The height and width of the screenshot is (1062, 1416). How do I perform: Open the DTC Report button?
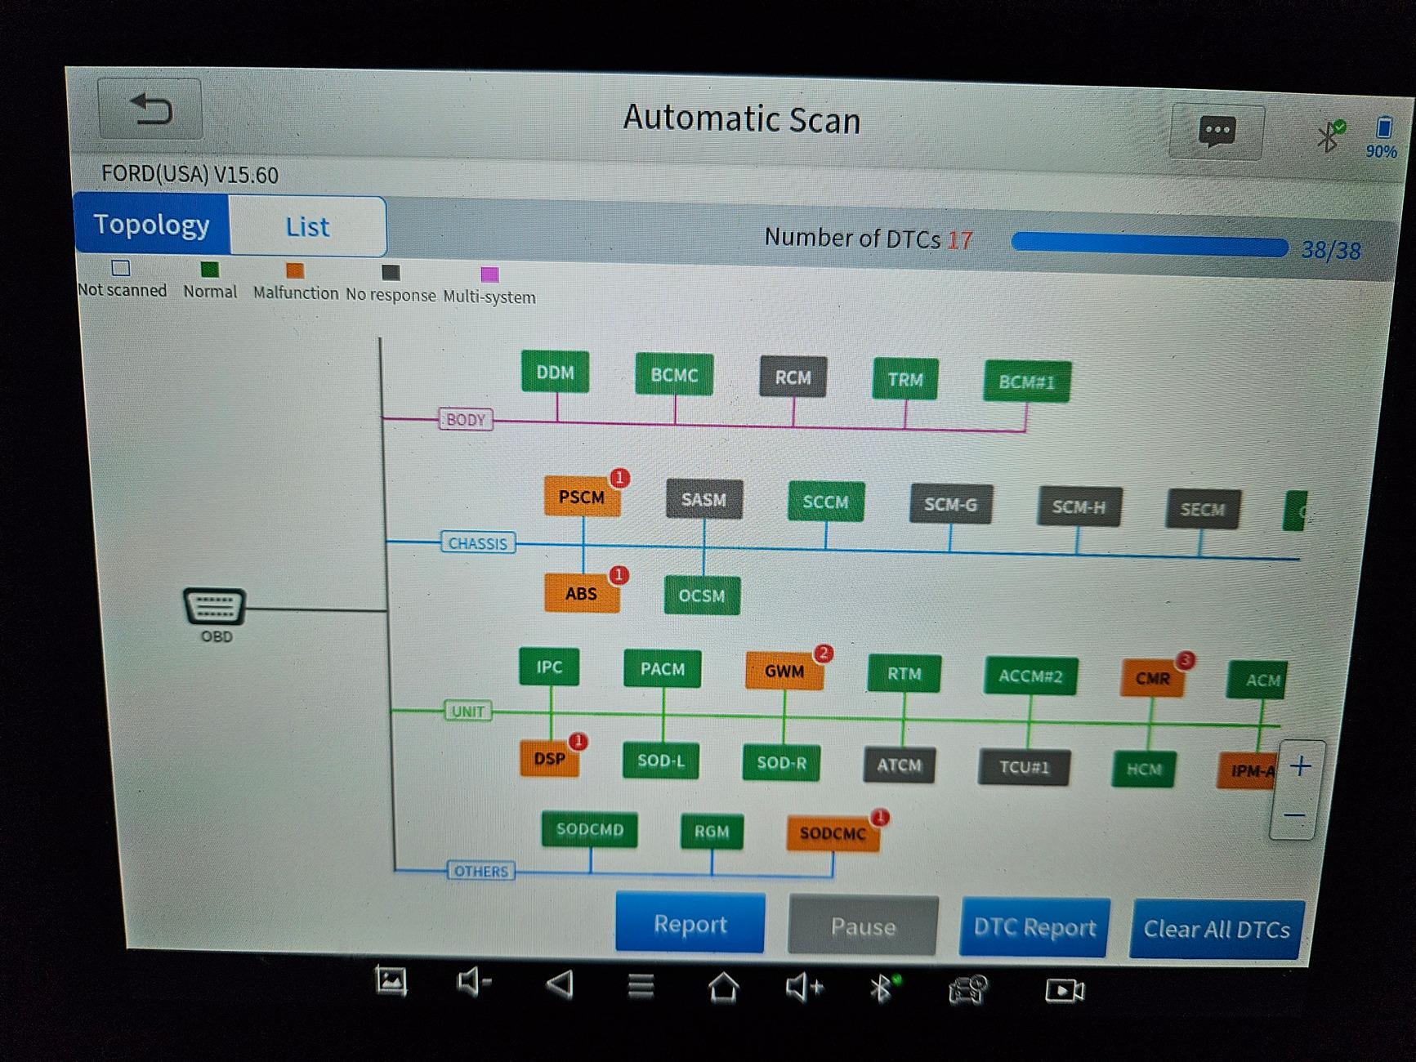click(x=1034, y=927)
